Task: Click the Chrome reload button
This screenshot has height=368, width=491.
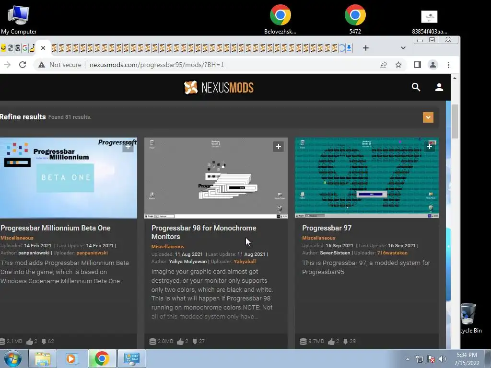Action: click(x=23, y=65)
